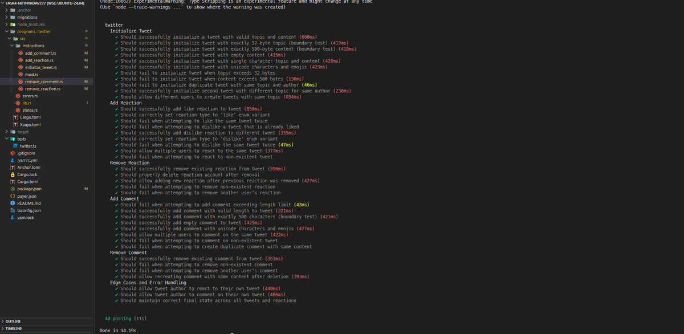
Task: Collapse the programs/twitter folder
Action: pos(6,31)
